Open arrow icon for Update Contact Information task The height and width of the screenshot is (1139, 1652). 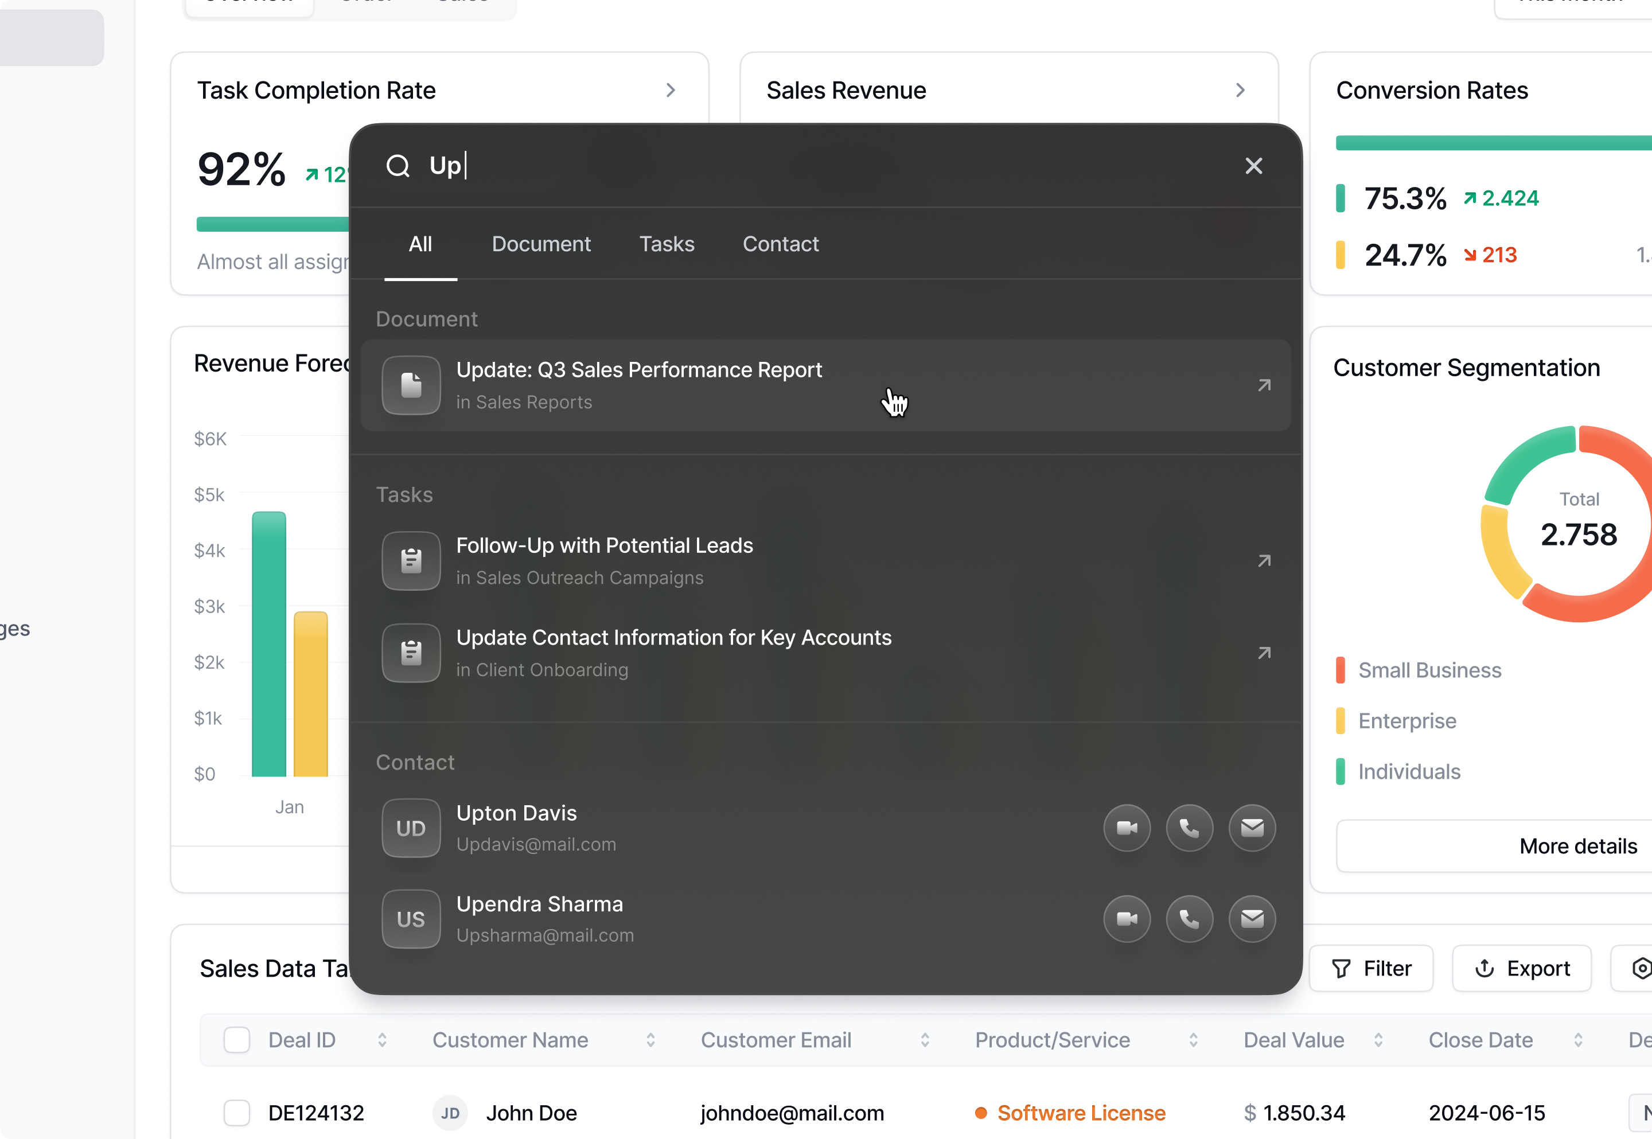click(x=1264, y=653)
